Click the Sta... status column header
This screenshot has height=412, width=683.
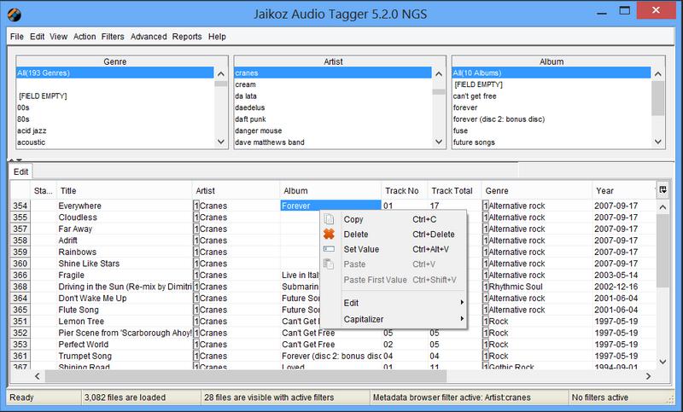(44, 190)
